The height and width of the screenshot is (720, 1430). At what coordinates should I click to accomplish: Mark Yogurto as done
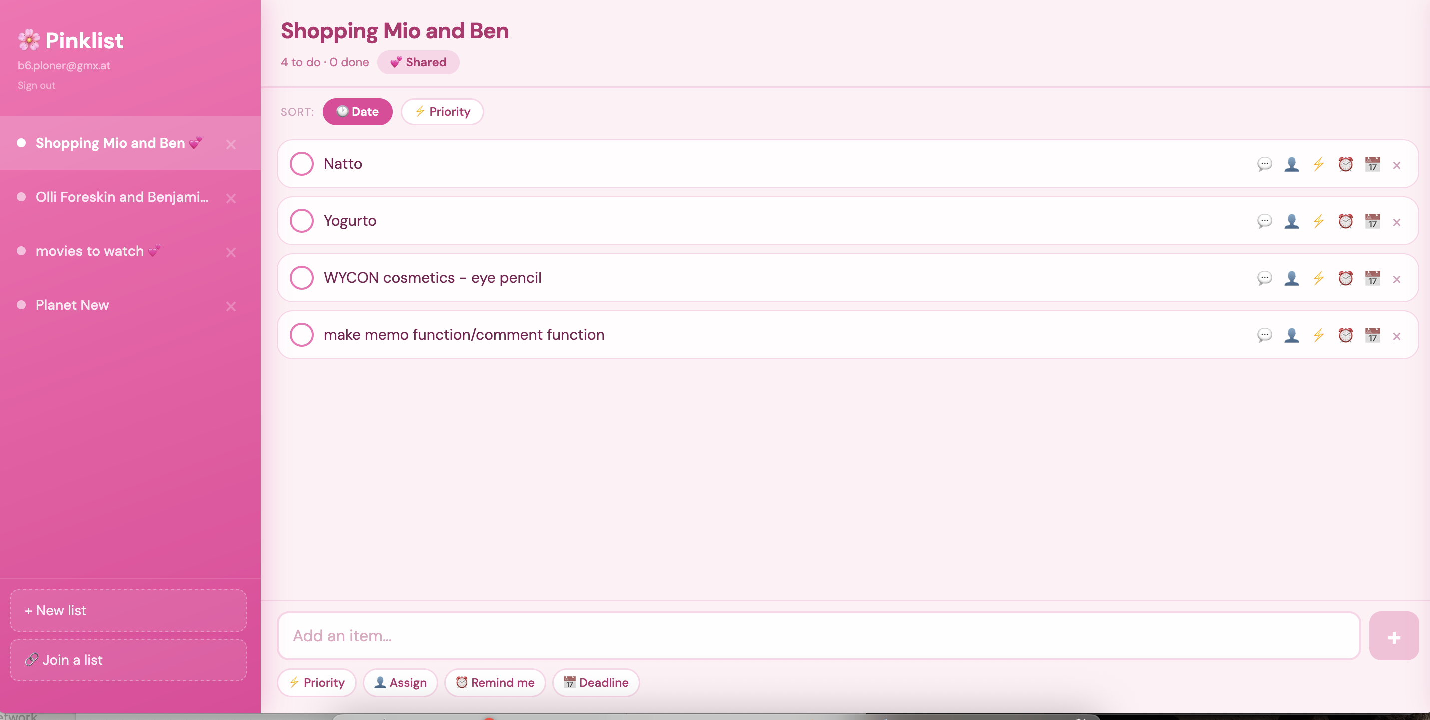coord(301,221)
